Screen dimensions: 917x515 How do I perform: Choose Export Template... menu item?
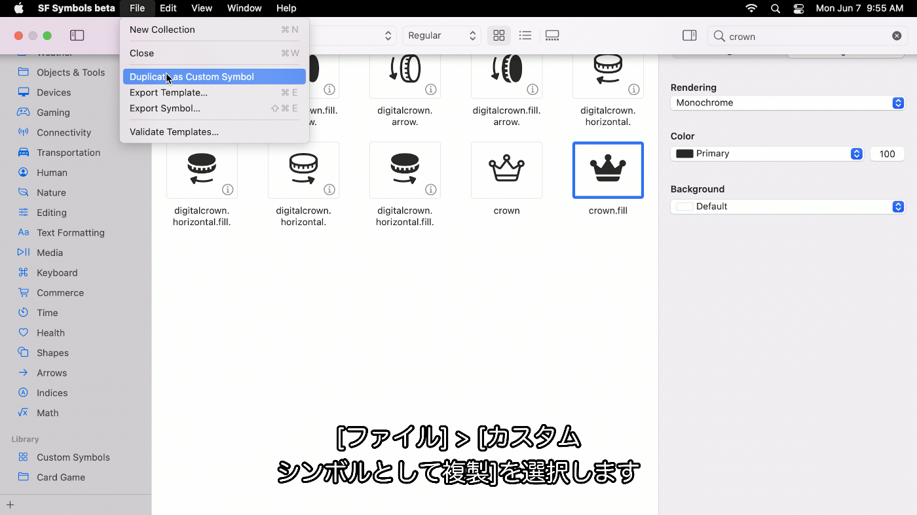(x=214, y=92)
